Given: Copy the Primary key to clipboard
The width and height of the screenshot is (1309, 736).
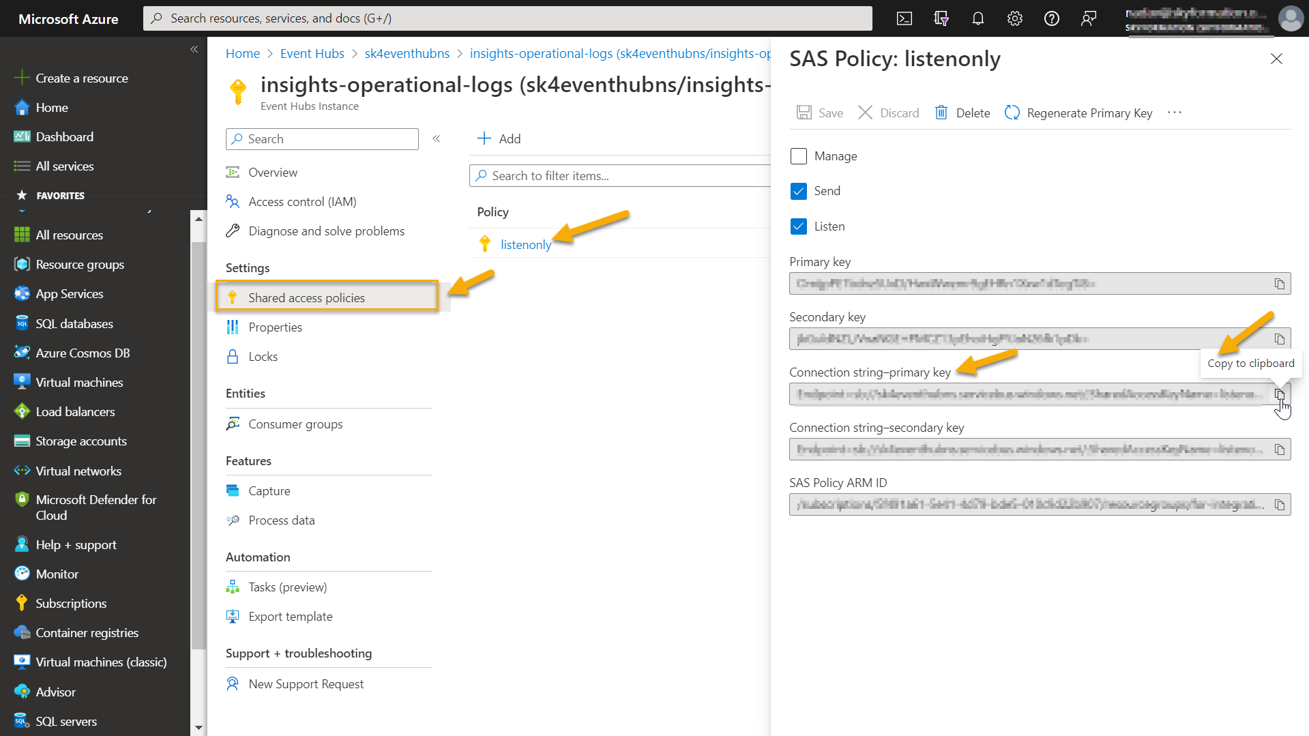Looking at the screenshot, I should pos(1280,284).
